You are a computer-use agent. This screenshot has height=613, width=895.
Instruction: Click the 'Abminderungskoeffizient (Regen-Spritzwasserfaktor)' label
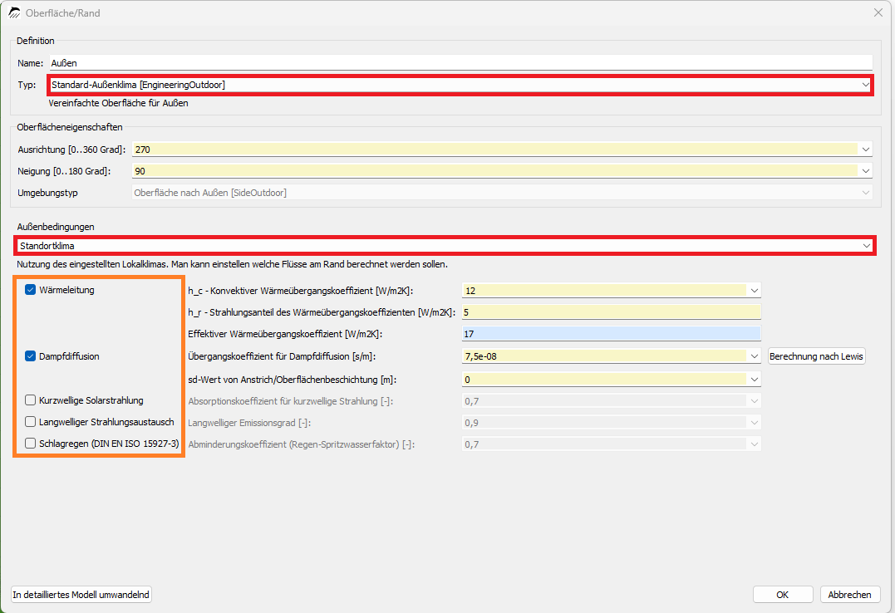(x=302, y=444)
